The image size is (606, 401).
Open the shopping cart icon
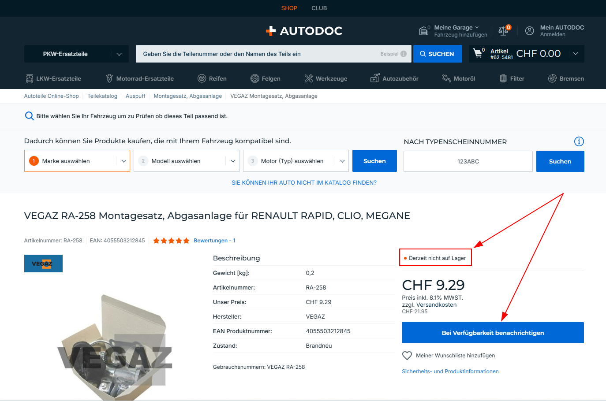pyautogui.click(x=478, y=53)
